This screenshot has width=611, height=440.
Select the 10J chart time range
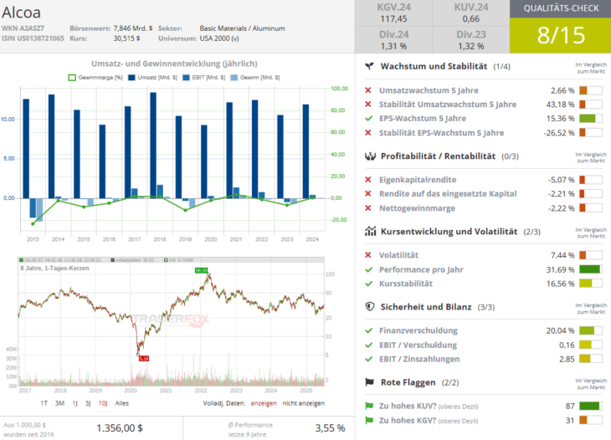tap(103, 403)
